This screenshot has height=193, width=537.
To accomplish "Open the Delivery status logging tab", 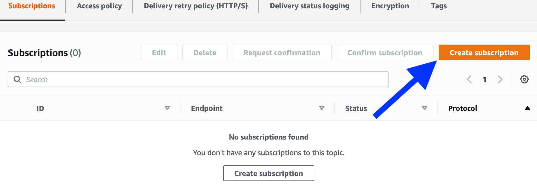I will [310, 6].
